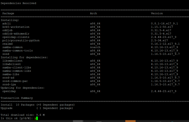Select the sssd-common-pac package name

coord(15,81)
